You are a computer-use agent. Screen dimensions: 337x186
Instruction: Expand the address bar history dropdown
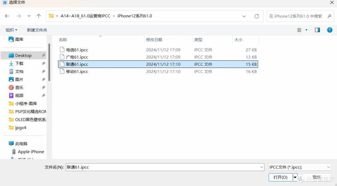click(x=244, y=16)
